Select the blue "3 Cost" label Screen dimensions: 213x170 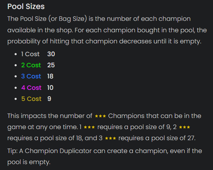click(31, 76)
